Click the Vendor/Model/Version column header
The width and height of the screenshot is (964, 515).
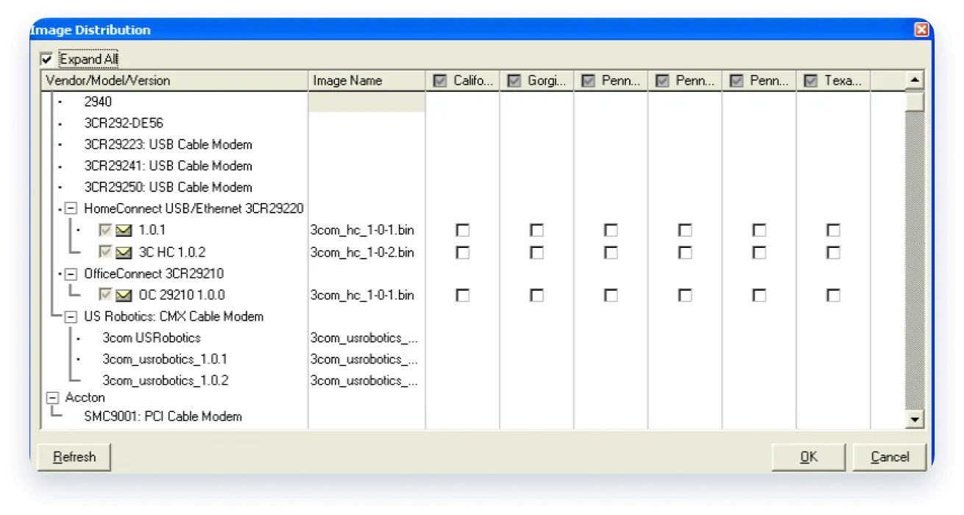coord(174,81)
